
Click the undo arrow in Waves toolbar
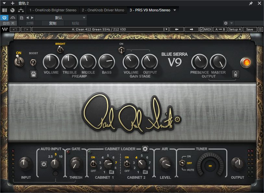pos(15,30)
